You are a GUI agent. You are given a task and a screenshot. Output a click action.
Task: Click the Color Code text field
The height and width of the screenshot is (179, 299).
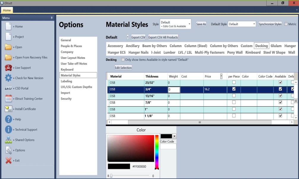[168, 146]
